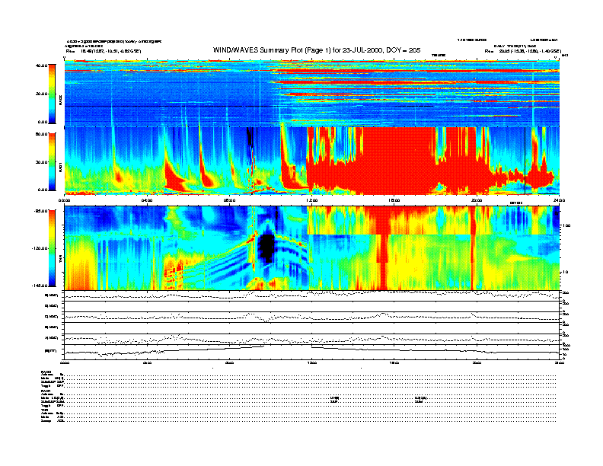Viewport: 603px width, 466px height.
Task: Click the RAD2 spectrogram panel
Action: coord(312,93)
